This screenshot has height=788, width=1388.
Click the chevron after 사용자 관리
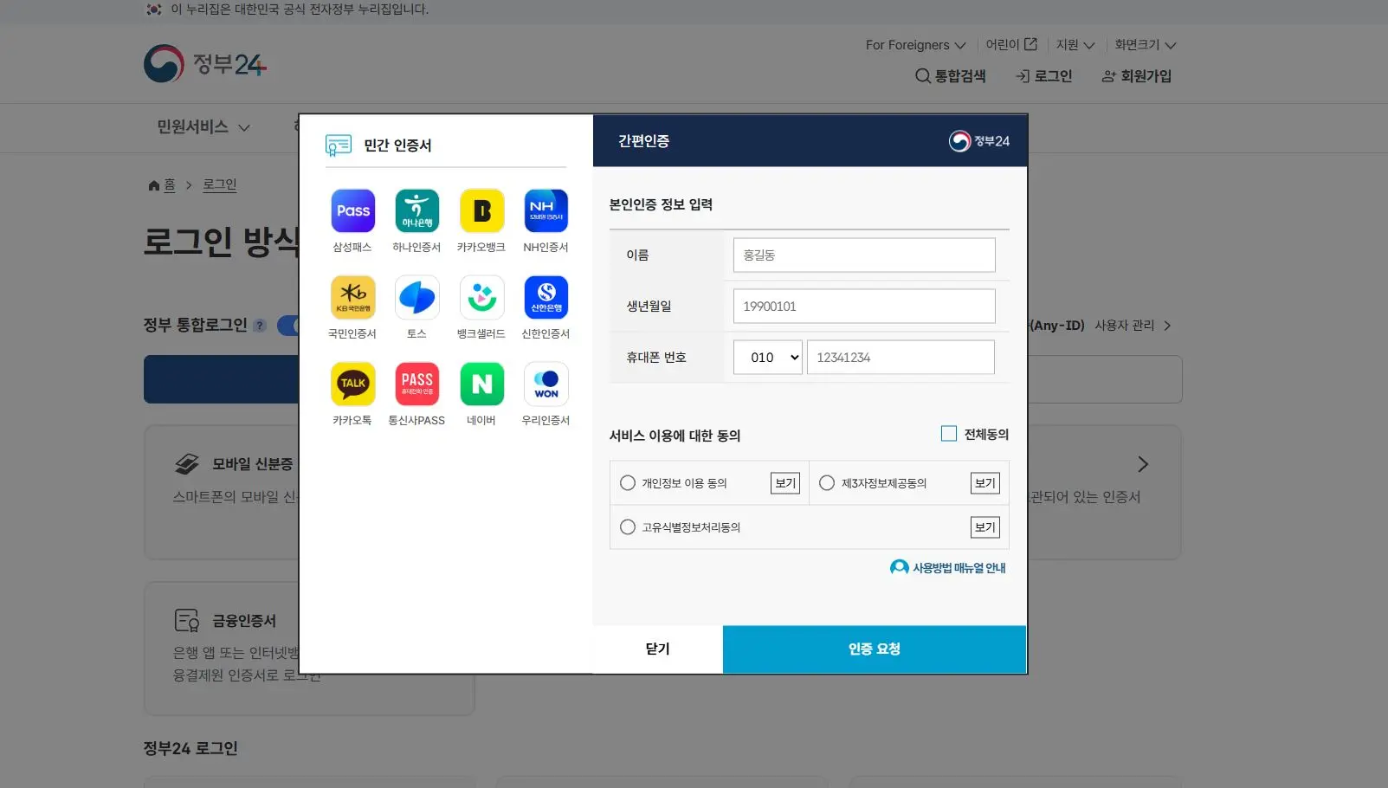click(1167, 326)
